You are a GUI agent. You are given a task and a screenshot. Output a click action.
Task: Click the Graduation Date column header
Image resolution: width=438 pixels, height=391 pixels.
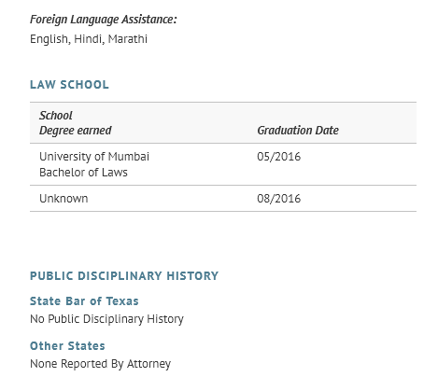click(298, 131)
